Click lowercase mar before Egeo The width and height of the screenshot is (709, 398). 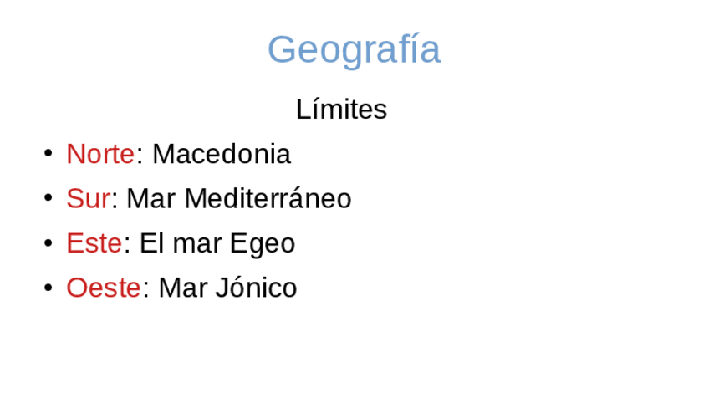coord(194,245)
